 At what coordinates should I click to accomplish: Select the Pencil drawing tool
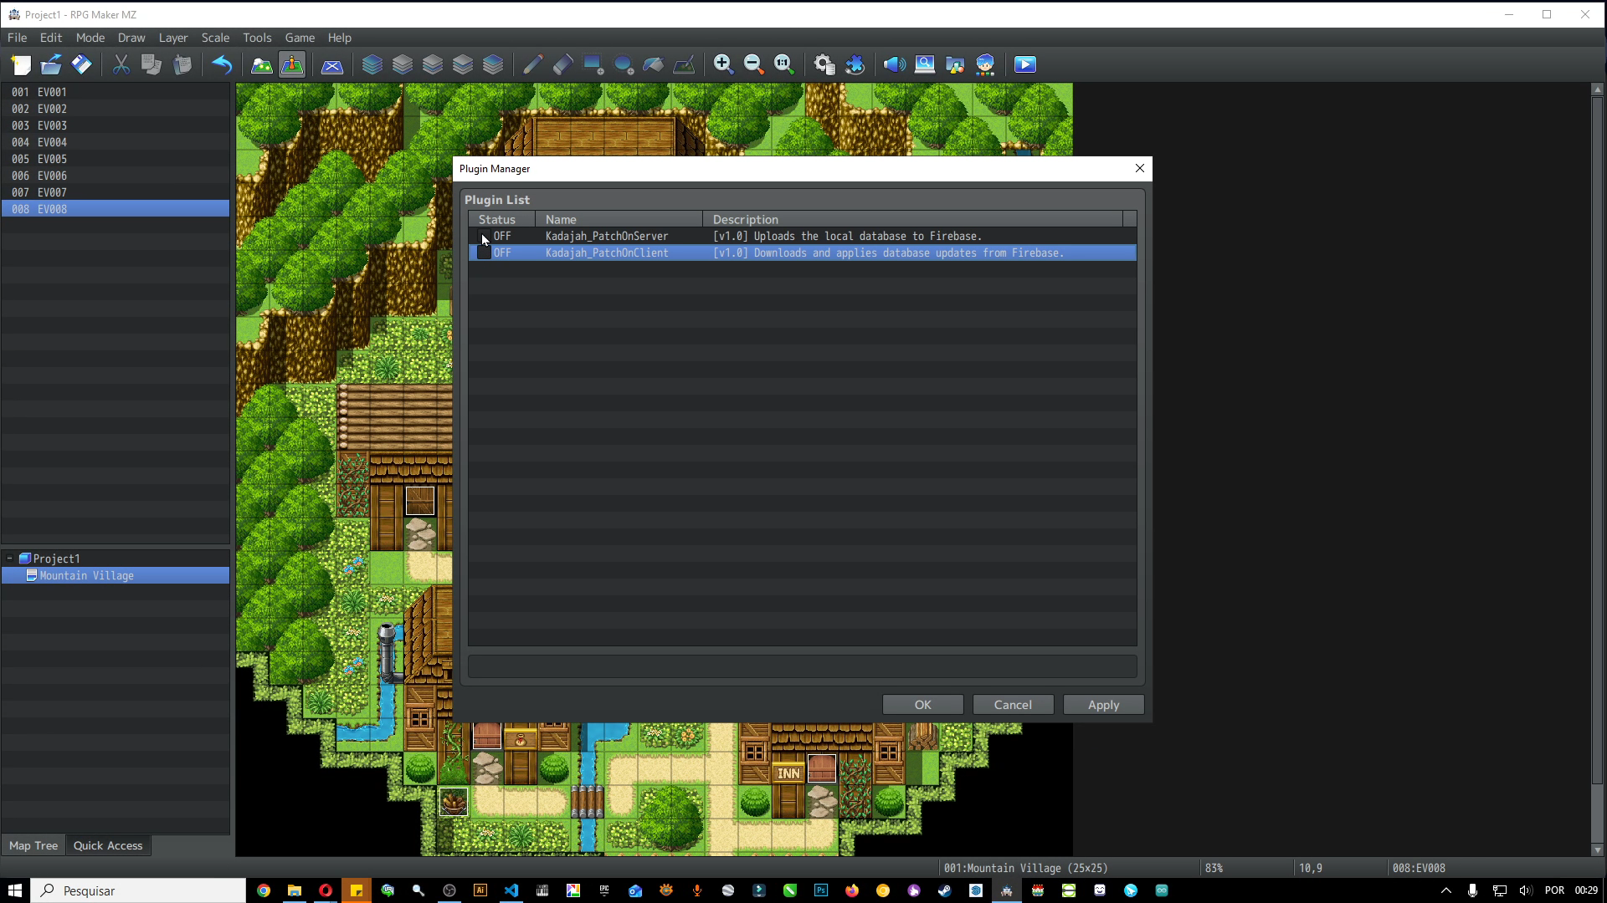click(x=533, y=64)
